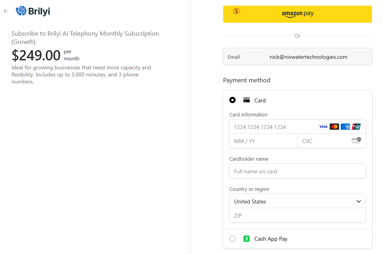Focus the MM / YY expiry field
This screenshot has width=383, height=254.
(263, 141)
